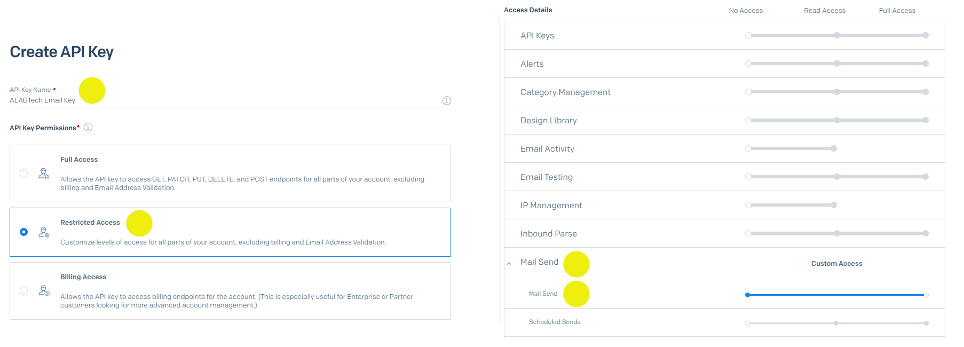Viewport: 964px width, 347px height.
Task: Set Alerts slider to Read Access
Action: 837,64
